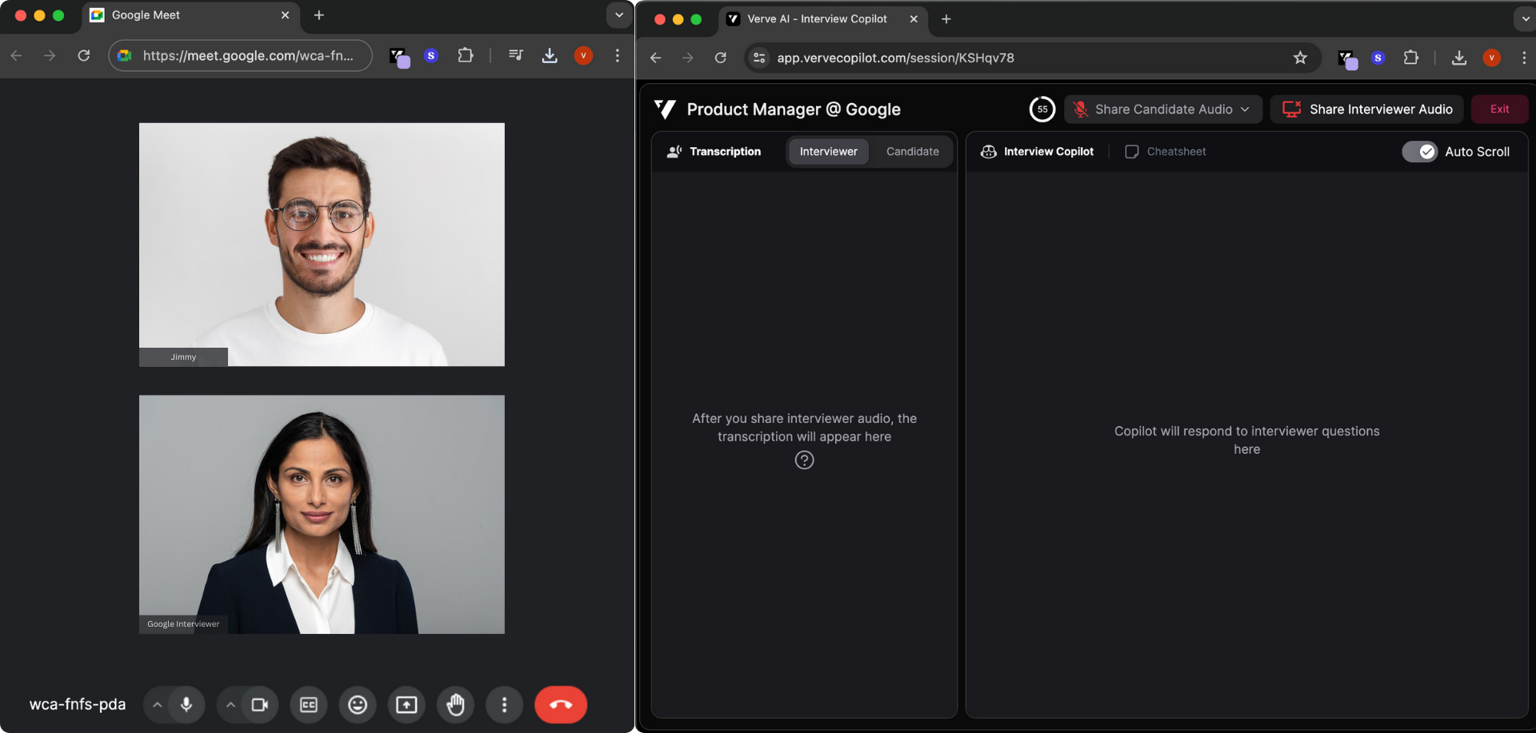Open Chrome profile avatar in Verve window

click(x=1491, y=58)
